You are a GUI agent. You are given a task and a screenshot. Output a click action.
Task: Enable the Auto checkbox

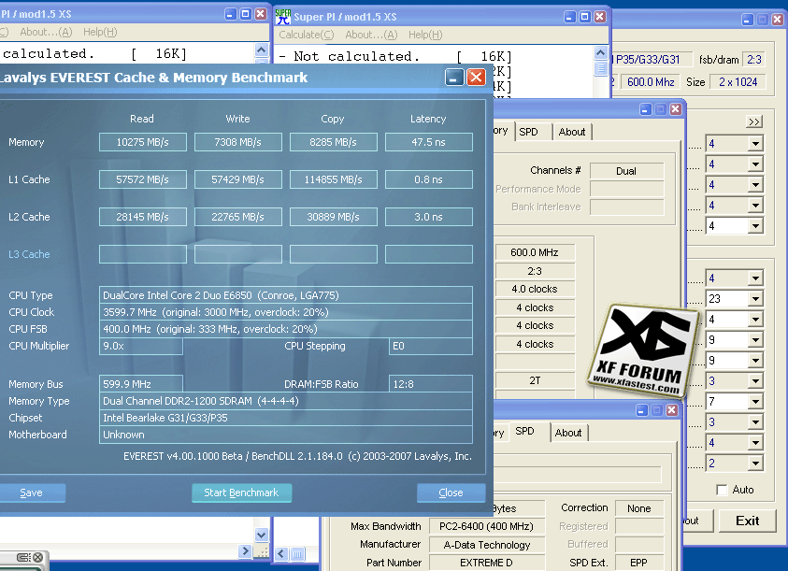click(722, 489)
